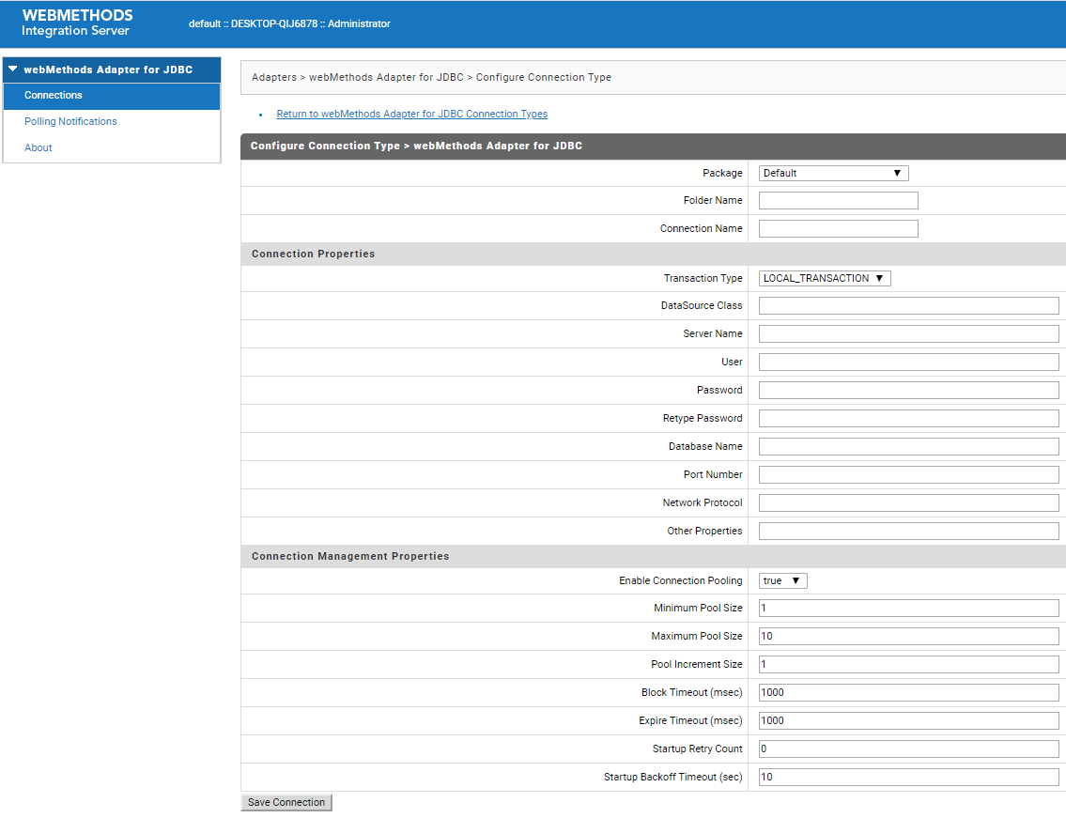This screenshot has height=818, width=1066.
Task: Open the Enable Connection Pooling dropdown
Action: [x=781, y=580]
